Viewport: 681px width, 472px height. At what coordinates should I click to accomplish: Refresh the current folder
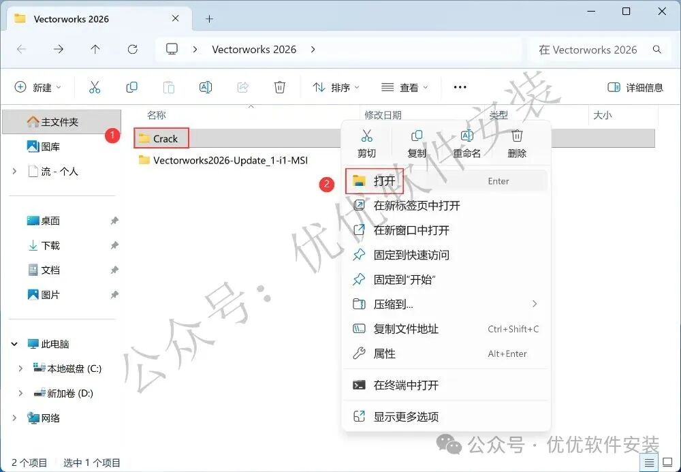coord(133,50)
